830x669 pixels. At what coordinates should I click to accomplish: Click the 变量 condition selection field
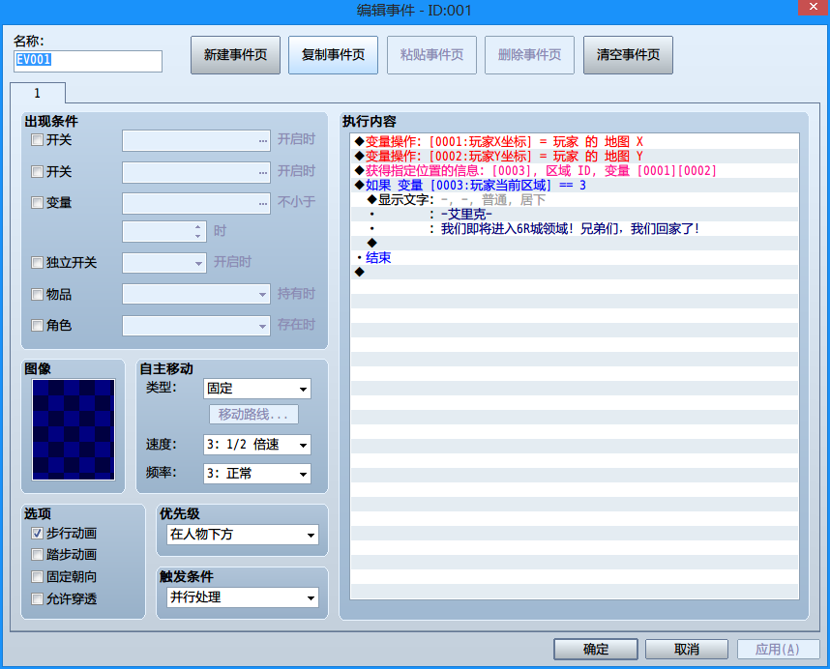pyautogui.click(x=196, y=203)
